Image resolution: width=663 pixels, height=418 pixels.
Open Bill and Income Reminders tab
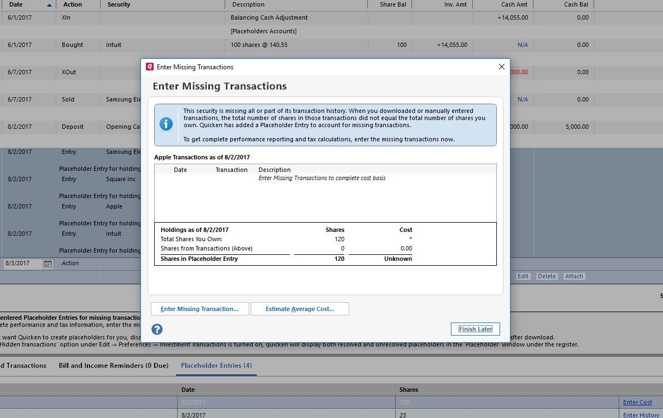point(113,366)
